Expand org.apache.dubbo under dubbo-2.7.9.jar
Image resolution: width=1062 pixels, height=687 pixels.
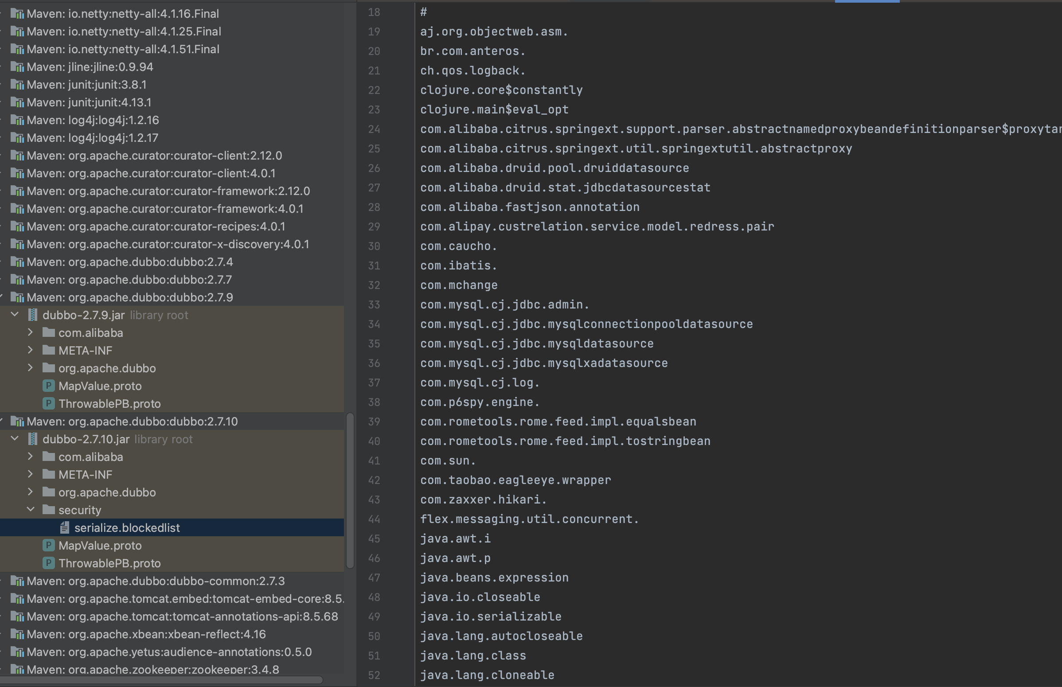pyautogui.click(x=30, y=368)
